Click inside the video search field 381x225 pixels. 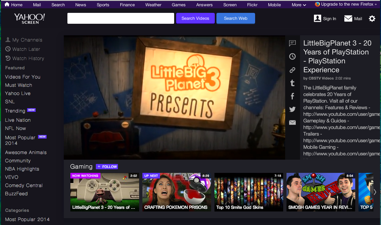[x=121, y=18]
